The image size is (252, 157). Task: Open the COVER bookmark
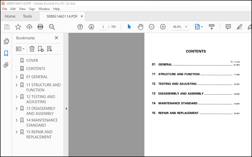tap(32, 61)
